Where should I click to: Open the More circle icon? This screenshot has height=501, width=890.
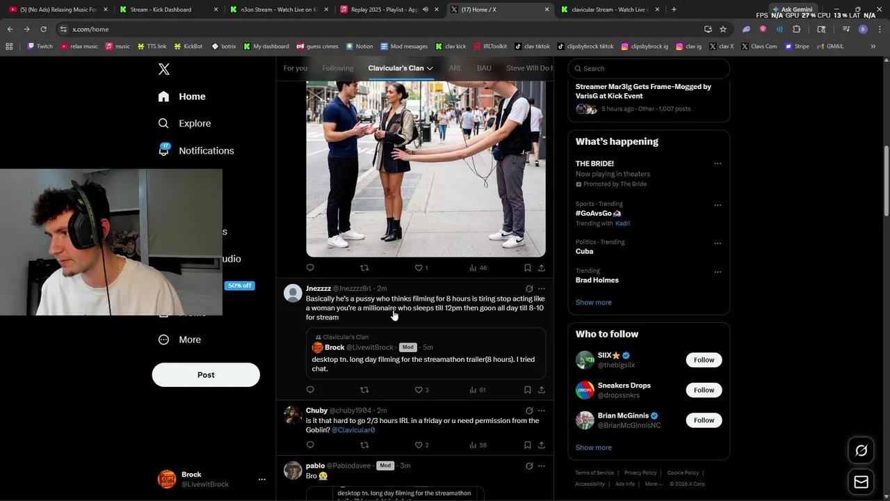[x=163, y=340]
